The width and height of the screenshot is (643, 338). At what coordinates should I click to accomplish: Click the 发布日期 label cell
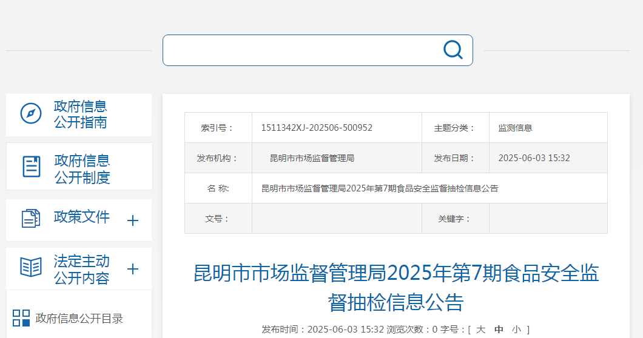[x=455, y=158]
